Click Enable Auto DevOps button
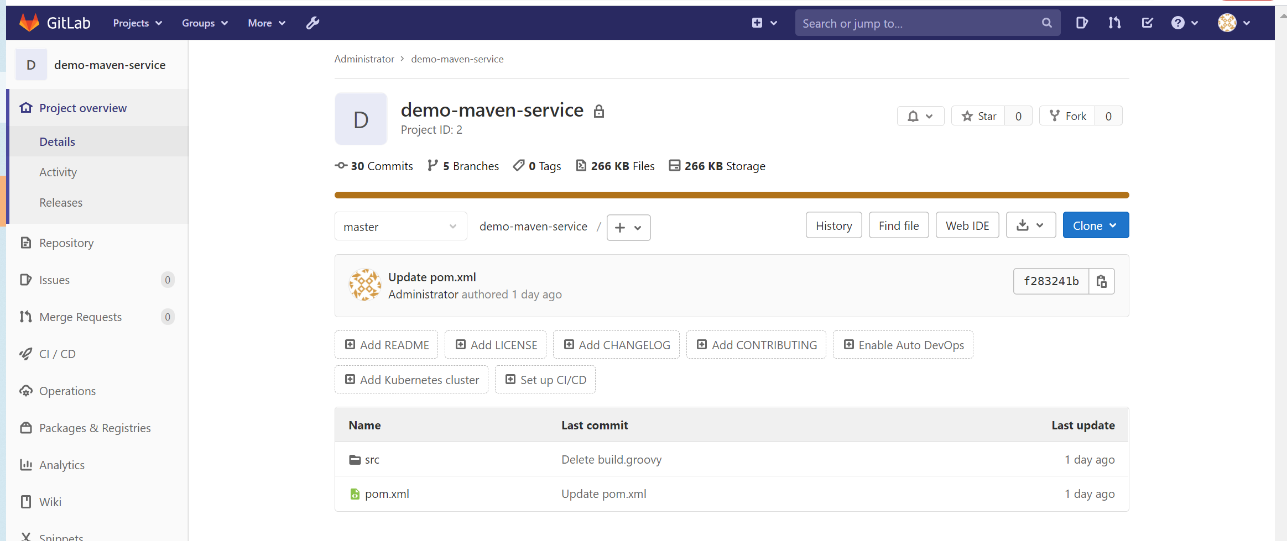 coord(903,345)
